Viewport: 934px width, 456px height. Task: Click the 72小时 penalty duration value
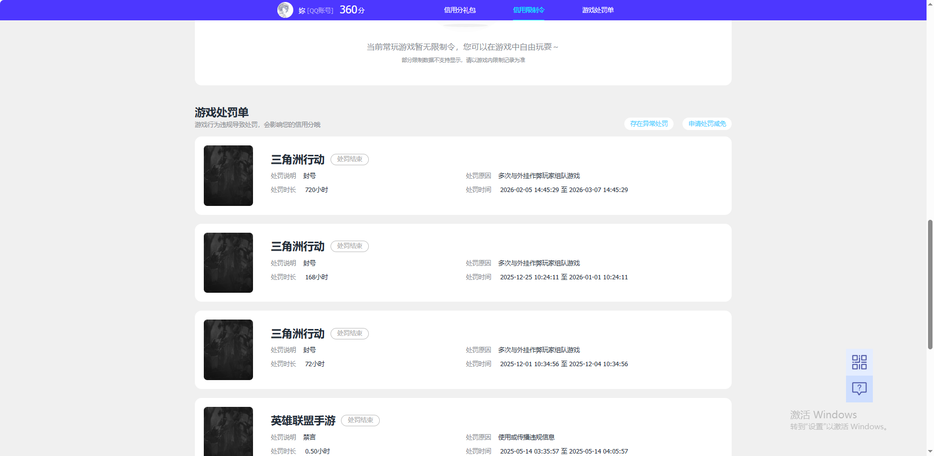[x=315, y=364]
